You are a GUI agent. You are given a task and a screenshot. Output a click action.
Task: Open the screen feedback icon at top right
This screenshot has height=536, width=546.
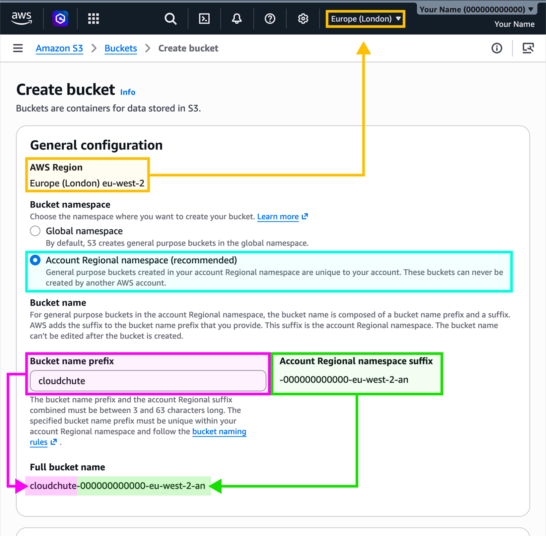pos(528,48)
